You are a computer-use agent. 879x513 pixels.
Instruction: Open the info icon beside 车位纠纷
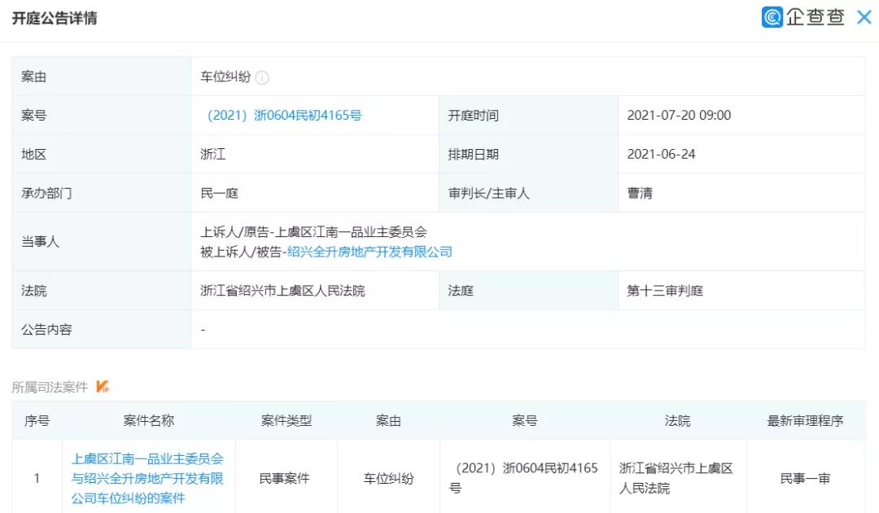(x=260, y=76)
